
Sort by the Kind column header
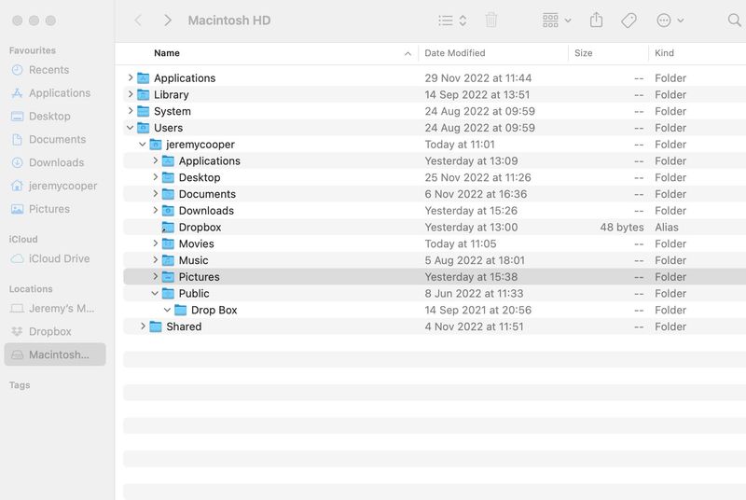click(x=664, y=53)
